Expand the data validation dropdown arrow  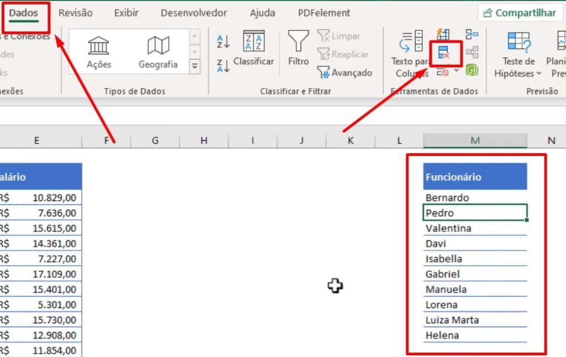[x=457, y=70]
